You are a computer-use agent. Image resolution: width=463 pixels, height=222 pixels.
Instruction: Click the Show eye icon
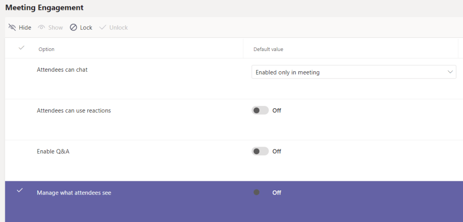click(x=42, y=28)
